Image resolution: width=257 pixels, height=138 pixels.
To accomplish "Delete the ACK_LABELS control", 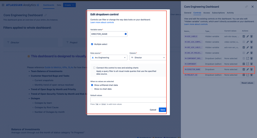I will tap(251, 36).
